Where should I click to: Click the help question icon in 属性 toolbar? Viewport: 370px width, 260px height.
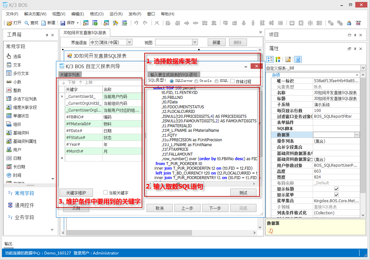(298, 59)
